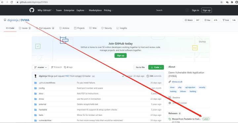Open the master branch dropdown

coord(40,67)
